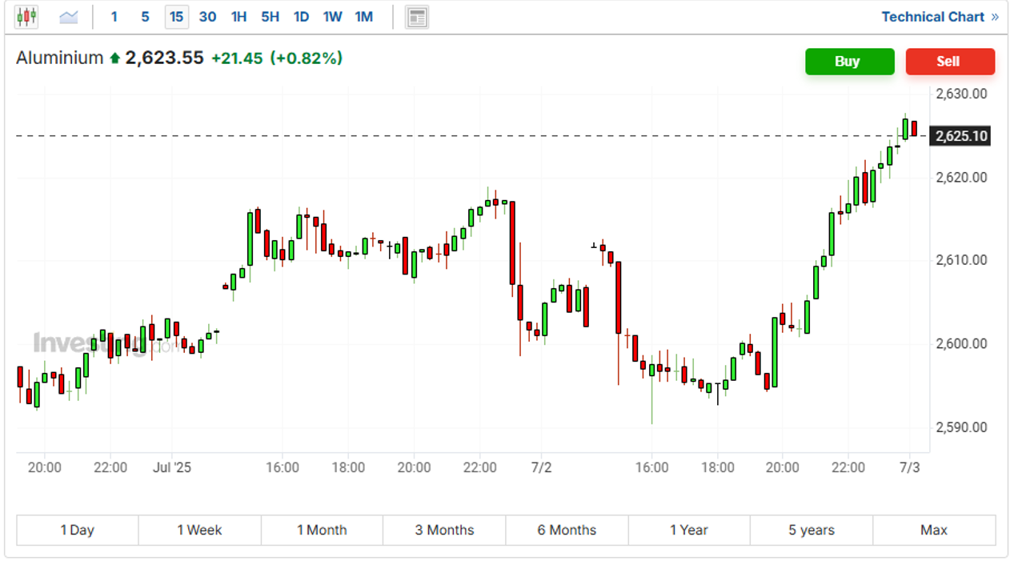The height and width of the screenshot is (561, 1010).
Task: Select the 1H interval
Action: pos(238,17)
